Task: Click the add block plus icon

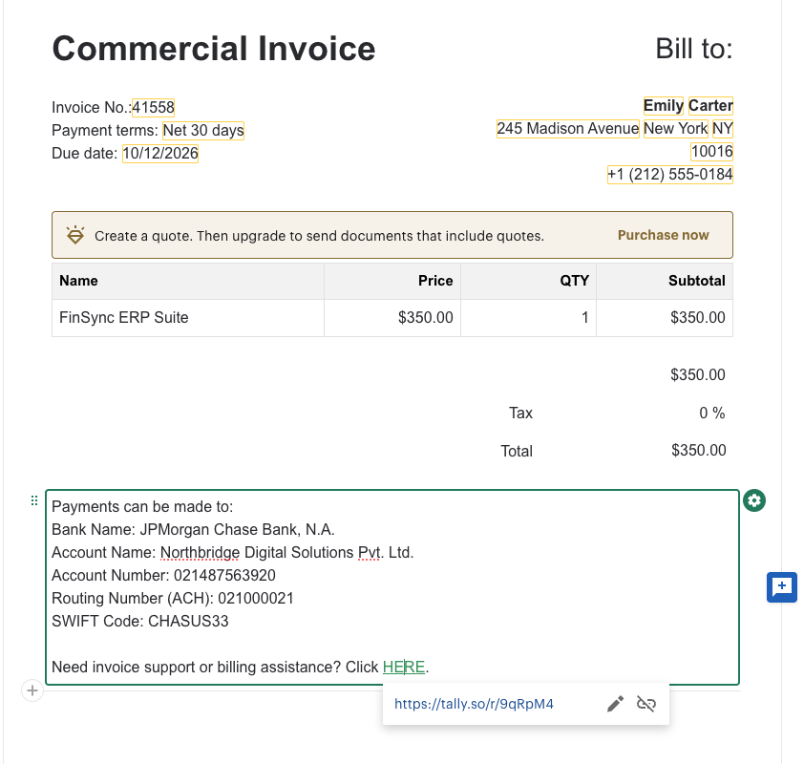Action: pos(32,690)
